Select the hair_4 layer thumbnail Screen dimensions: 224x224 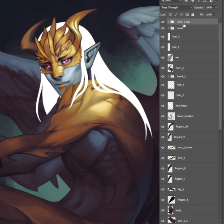pyautogui.click(x=171, y=85)
